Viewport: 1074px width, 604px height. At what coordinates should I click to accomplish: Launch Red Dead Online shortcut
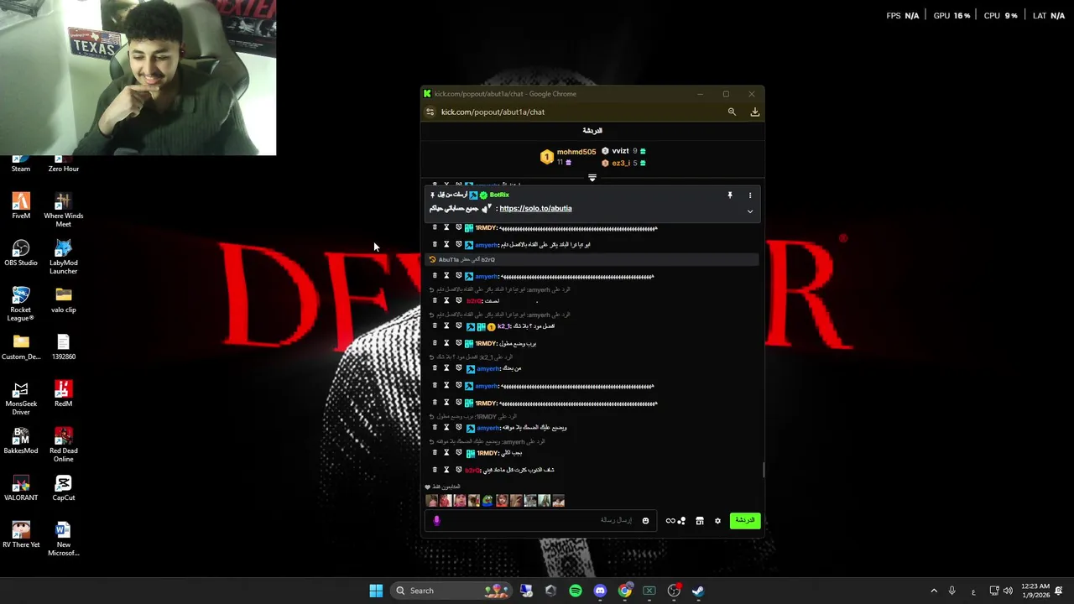64,445
